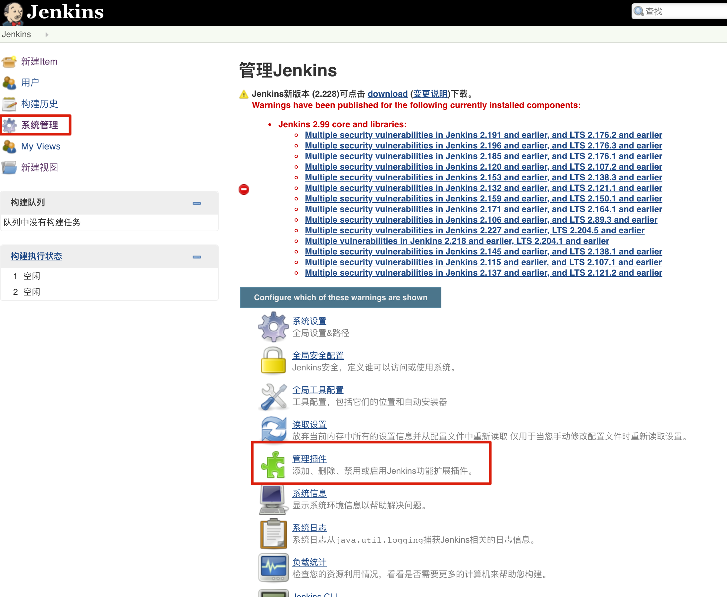Viewport: 727px width, 597px height.
Task: Open vulnerability link for Jenkins 2.191 and earlier
Action: point(483,135)
